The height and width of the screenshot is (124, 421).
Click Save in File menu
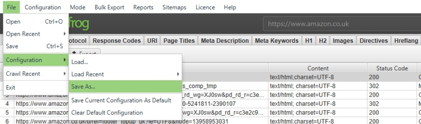pos(12,46)
